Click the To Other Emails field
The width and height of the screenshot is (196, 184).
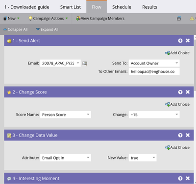(154, 71)
